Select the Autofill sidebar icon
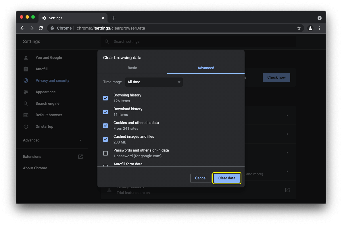This screenshot has height=225, width=342. [x=26, y=69]
